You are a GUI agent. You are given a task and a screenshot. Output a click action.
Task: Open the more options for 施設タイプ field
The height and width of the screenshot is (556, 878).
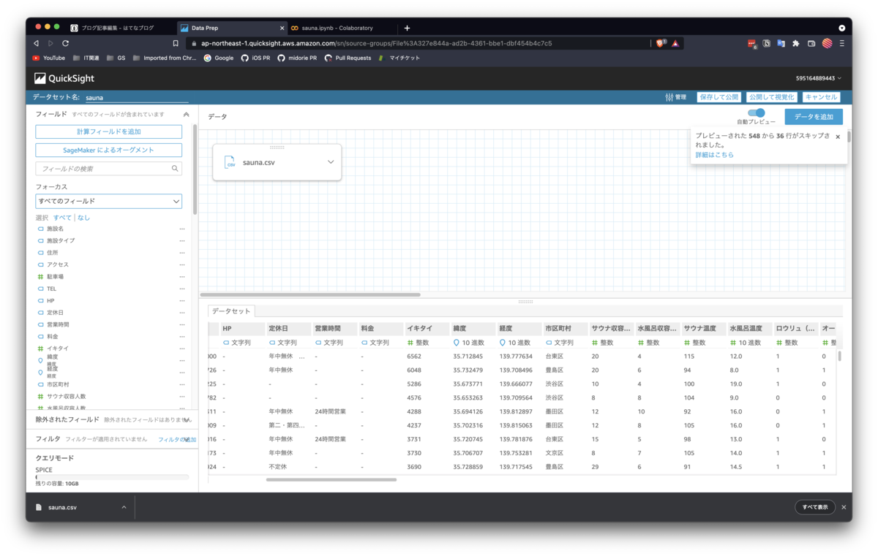pyautogui.click(x=182, y=240)
